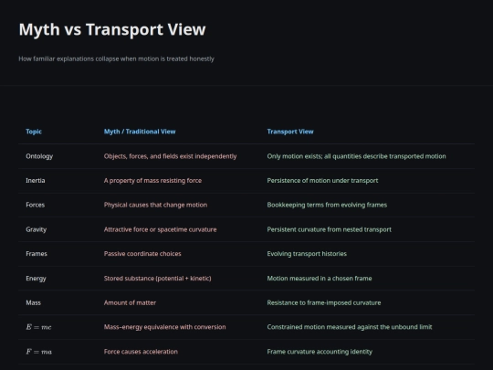Click the 'Transport View' column header
This screenshot has width=493, height=370.
pos(290,132)
